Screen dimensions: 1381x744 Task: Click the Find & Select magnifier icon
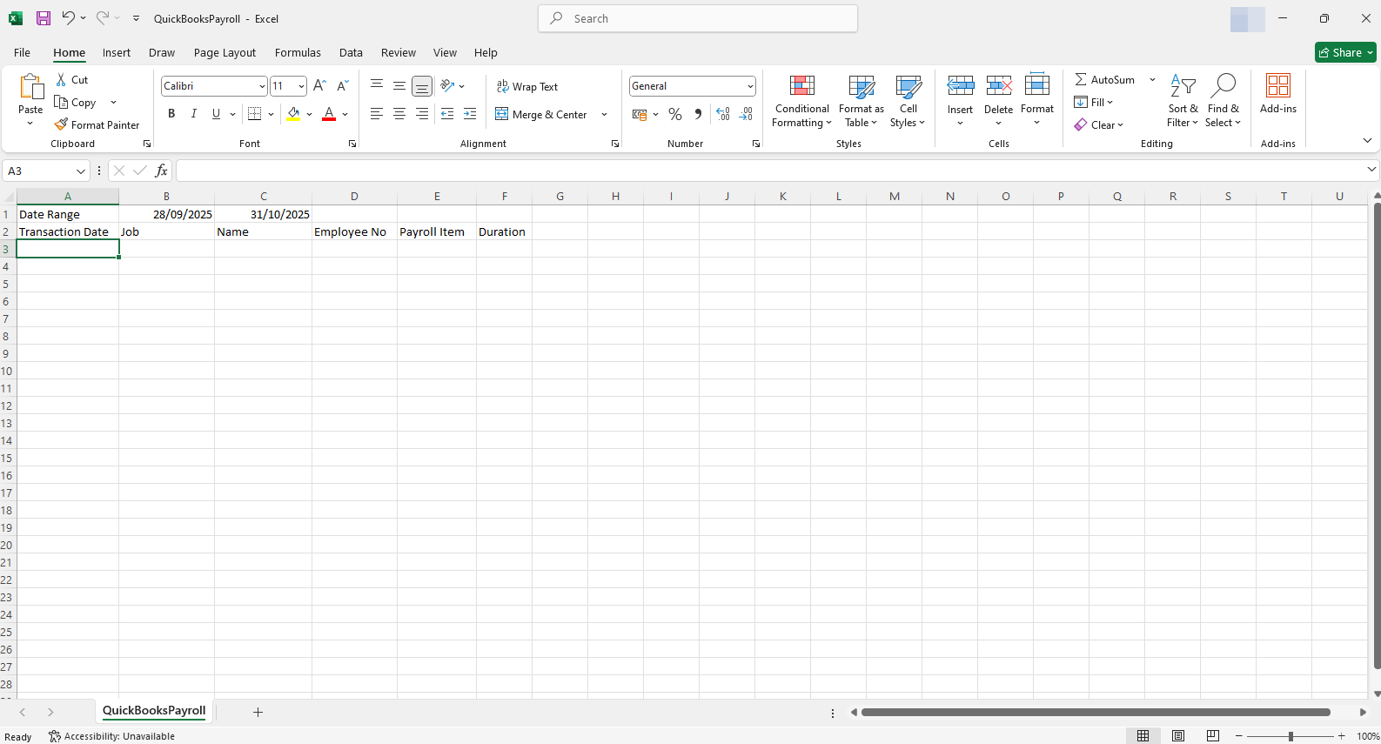(x=1223, y=86)
